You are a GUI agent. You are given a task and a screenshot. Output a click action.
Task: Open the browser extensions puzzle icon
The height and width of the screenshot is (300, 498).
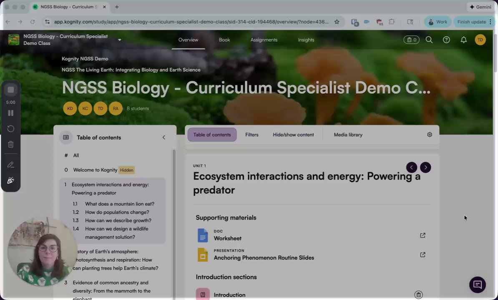[392, 22]
